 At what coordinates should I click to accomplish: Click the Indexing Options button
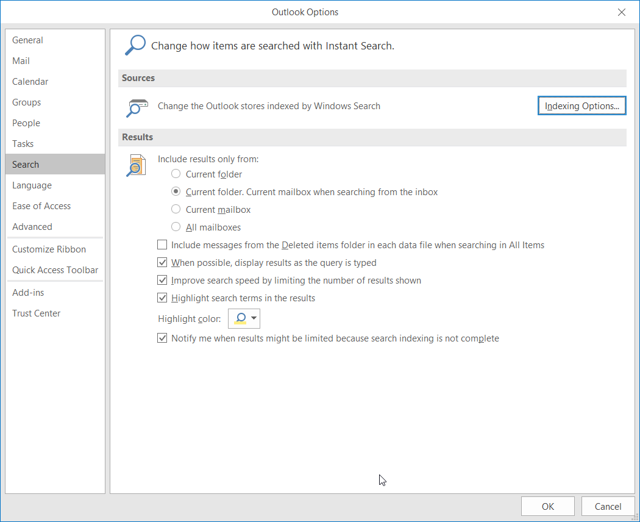(581, 105)
